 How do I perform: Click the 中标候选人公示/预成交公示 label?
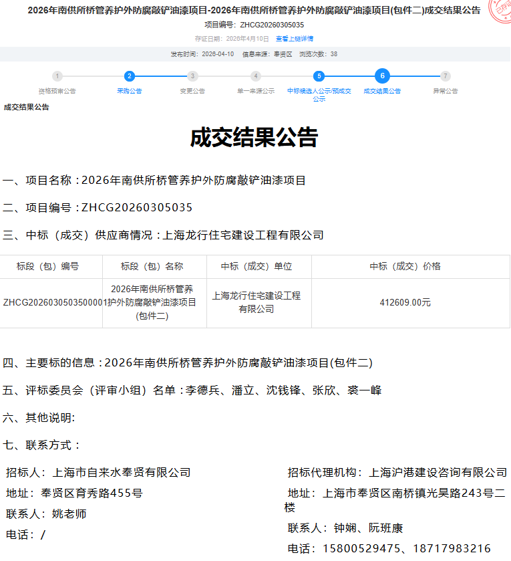319,94
